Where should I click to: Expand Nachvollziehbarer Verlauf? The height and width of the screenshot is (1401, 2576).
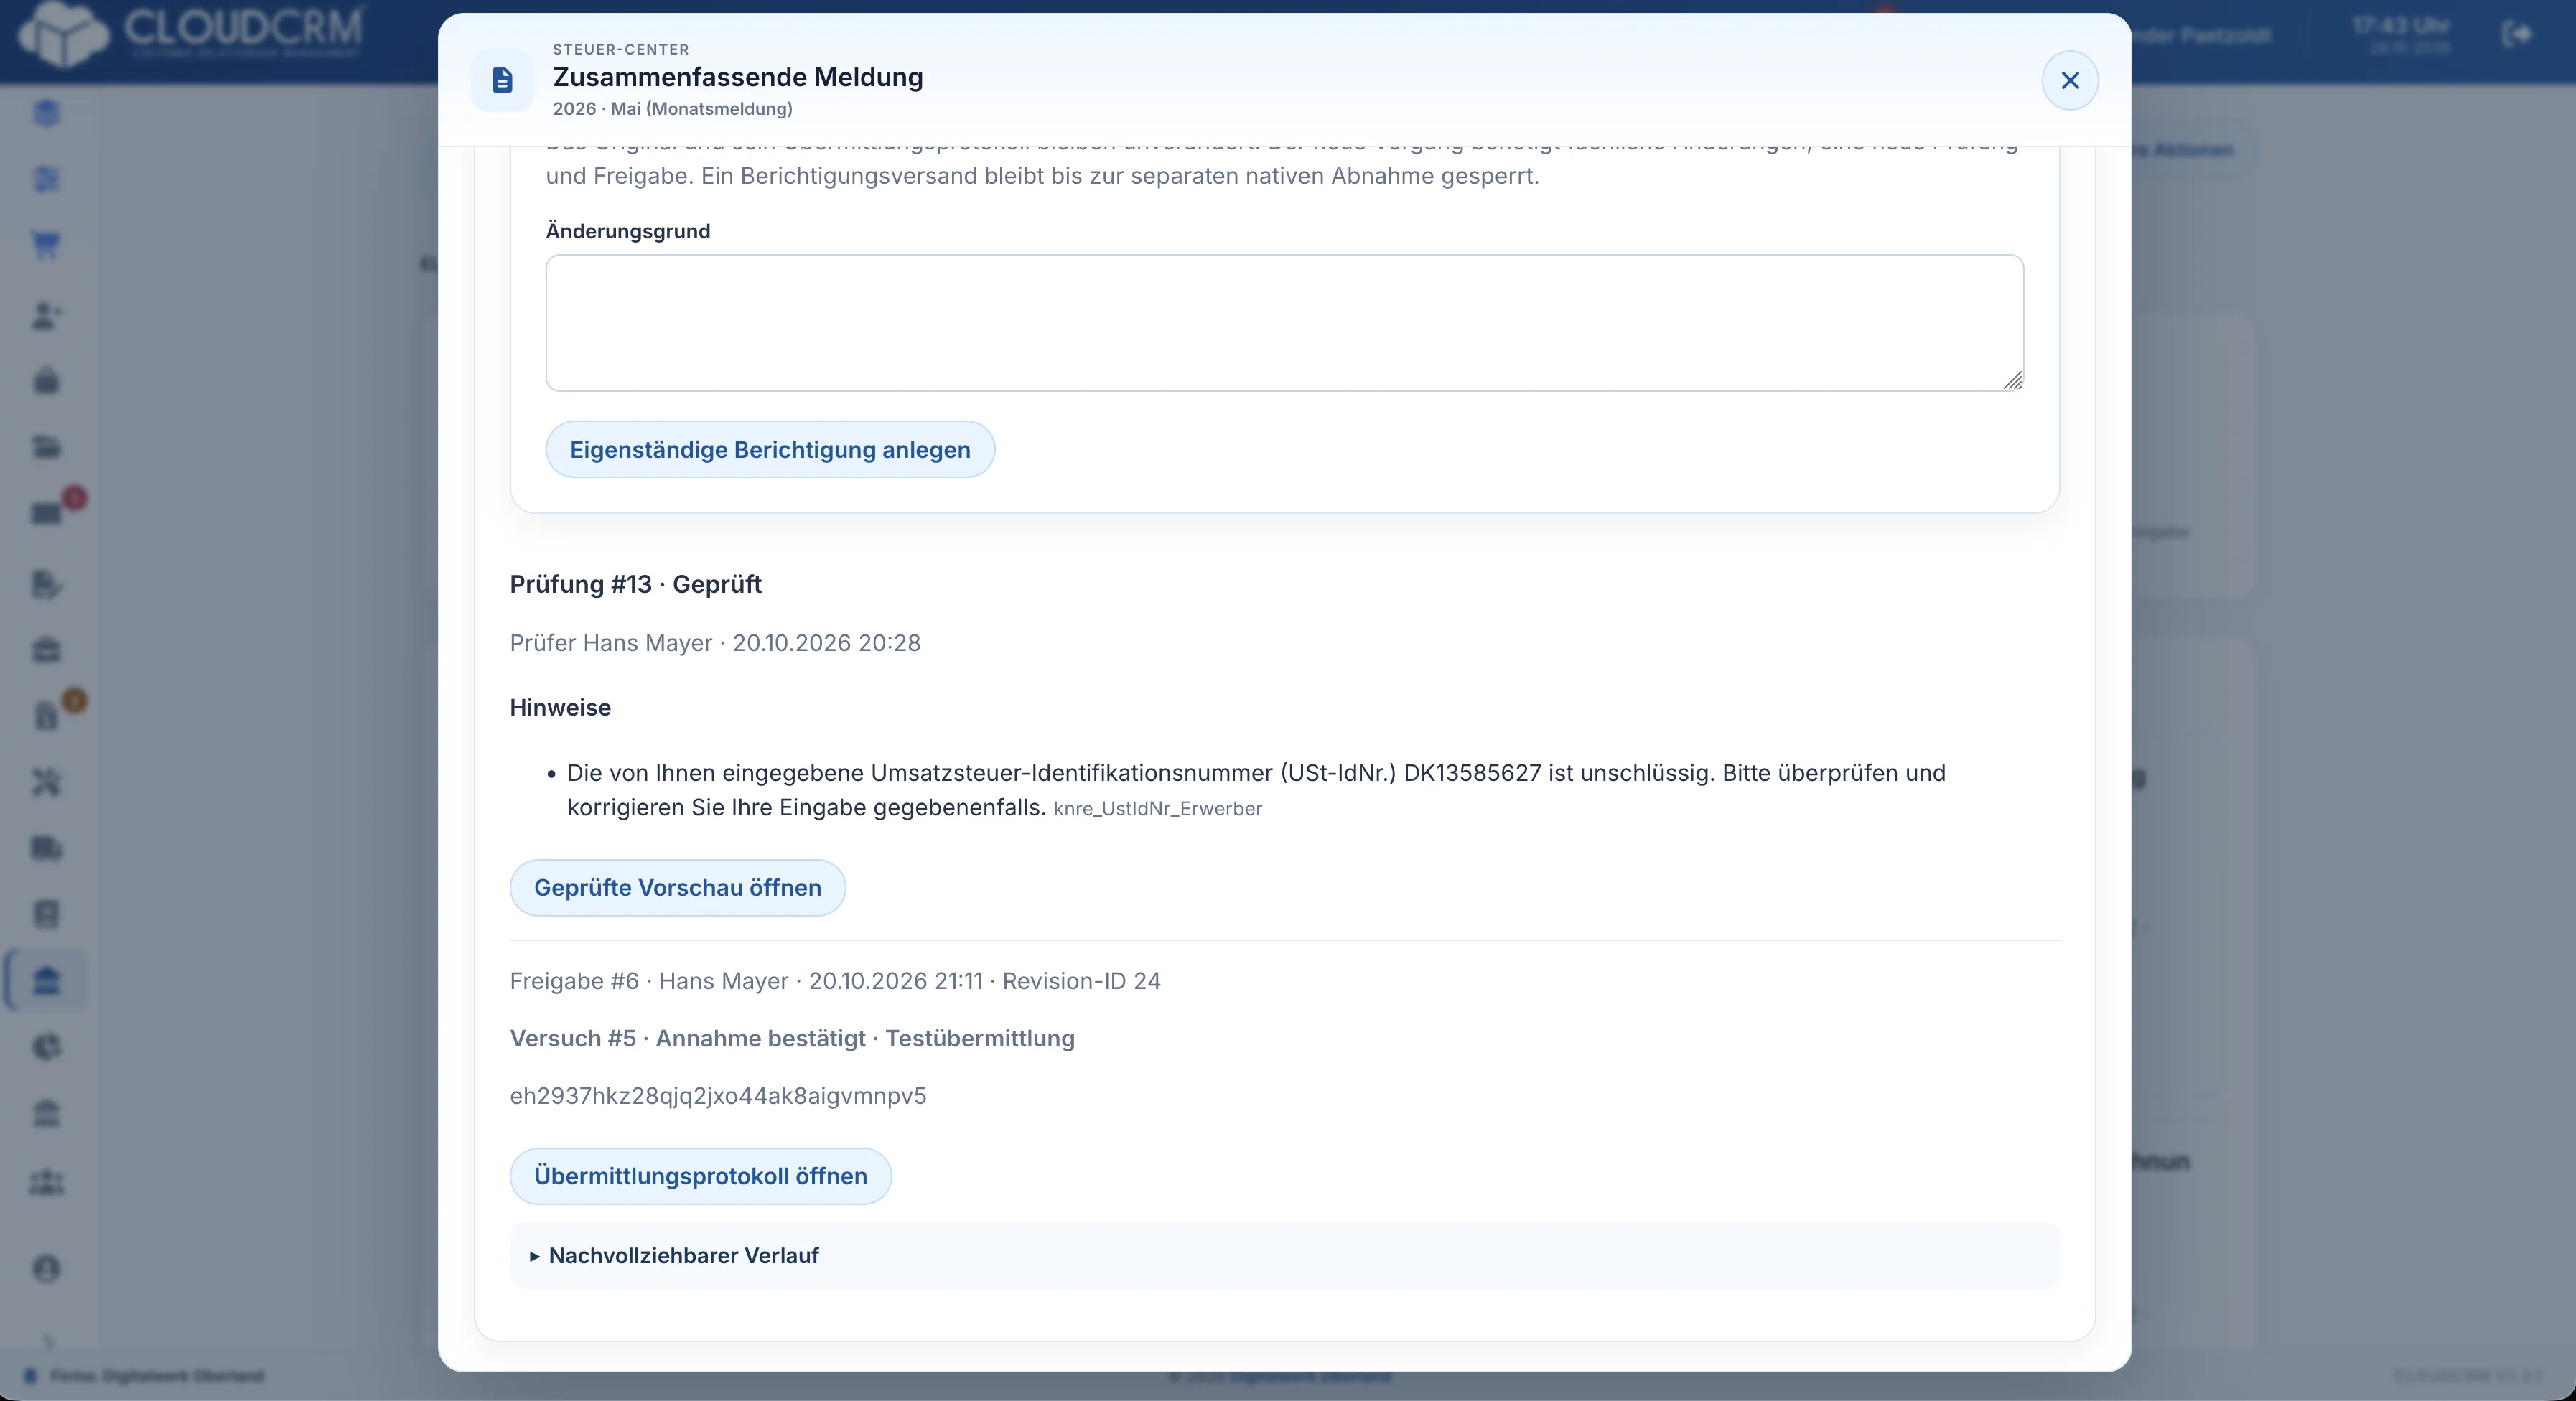click(x=1284, y=1256)
